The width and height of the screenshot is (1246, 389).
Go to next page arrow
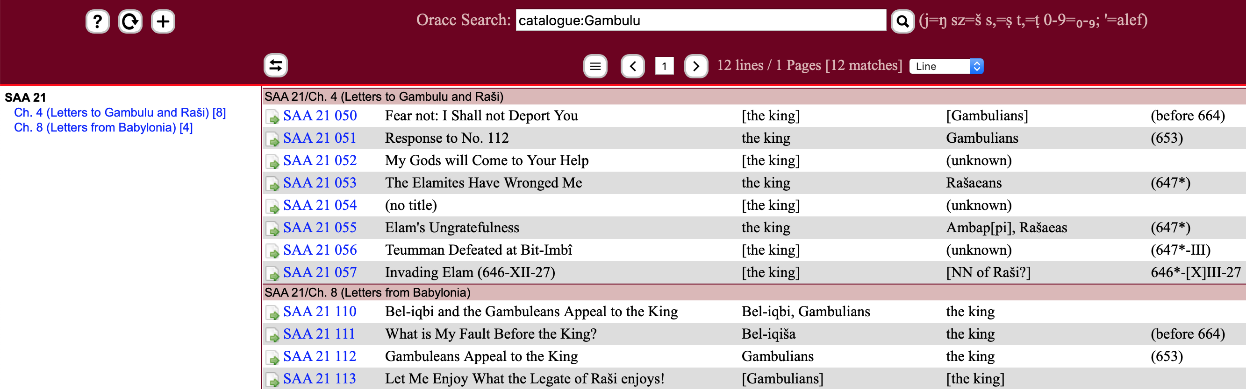(696, 66)
